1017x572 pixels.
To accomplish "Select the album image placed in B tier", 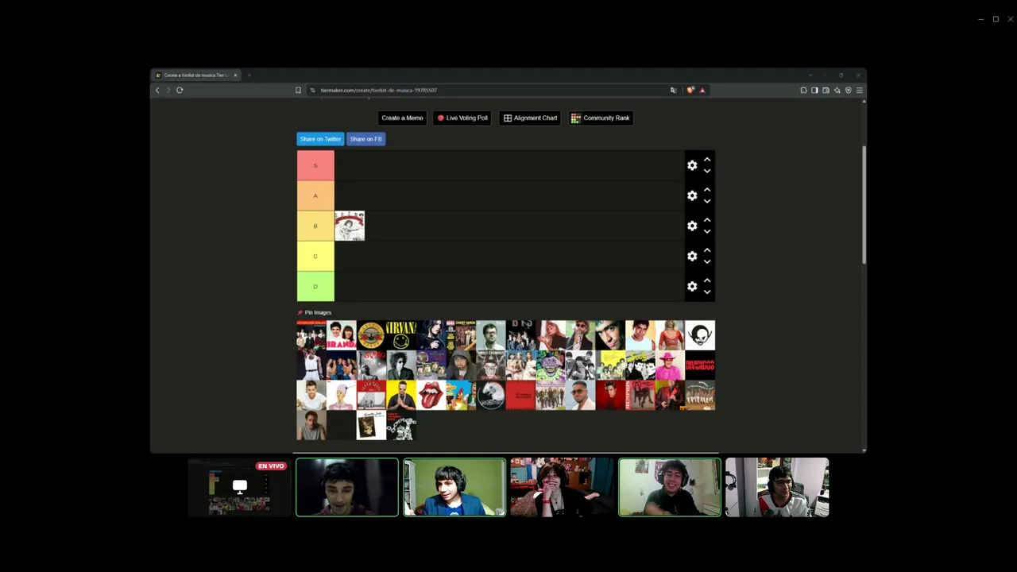I will (350, 226).
